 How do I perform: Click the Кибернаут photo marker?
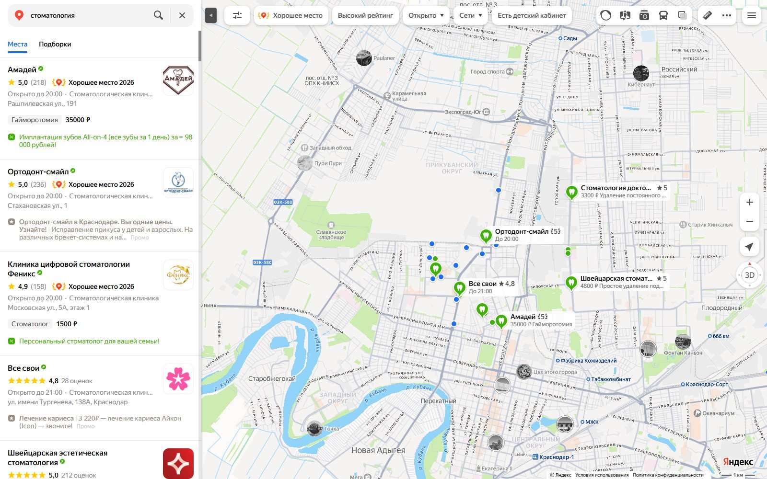pyautogui.click(x=641, y=73)
